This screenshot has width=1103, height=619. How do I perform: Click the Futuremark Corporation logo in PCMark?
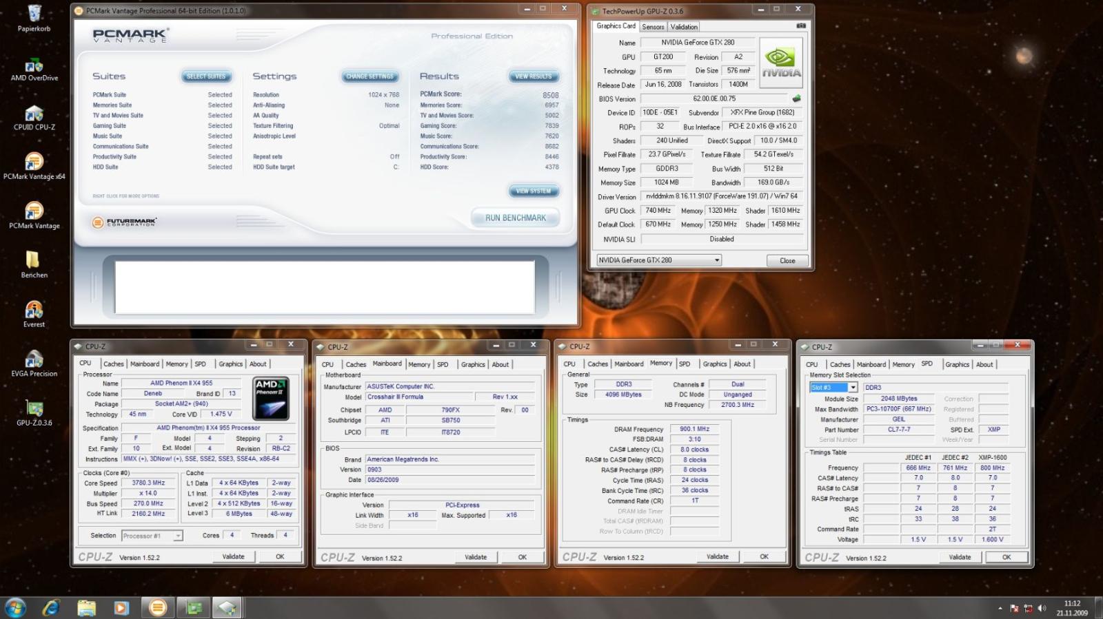(x=125, y=222)
